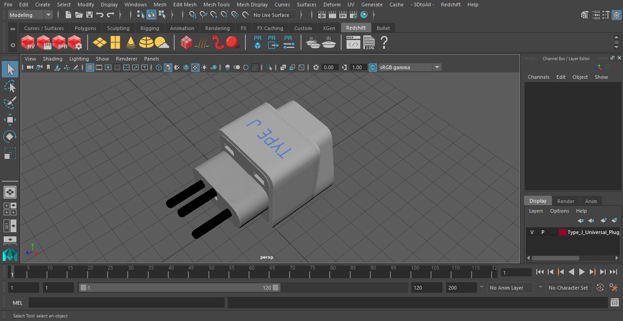
Task: Click the shelf settings gear icon
Action: pyautogui.click(x=13, y=45)
